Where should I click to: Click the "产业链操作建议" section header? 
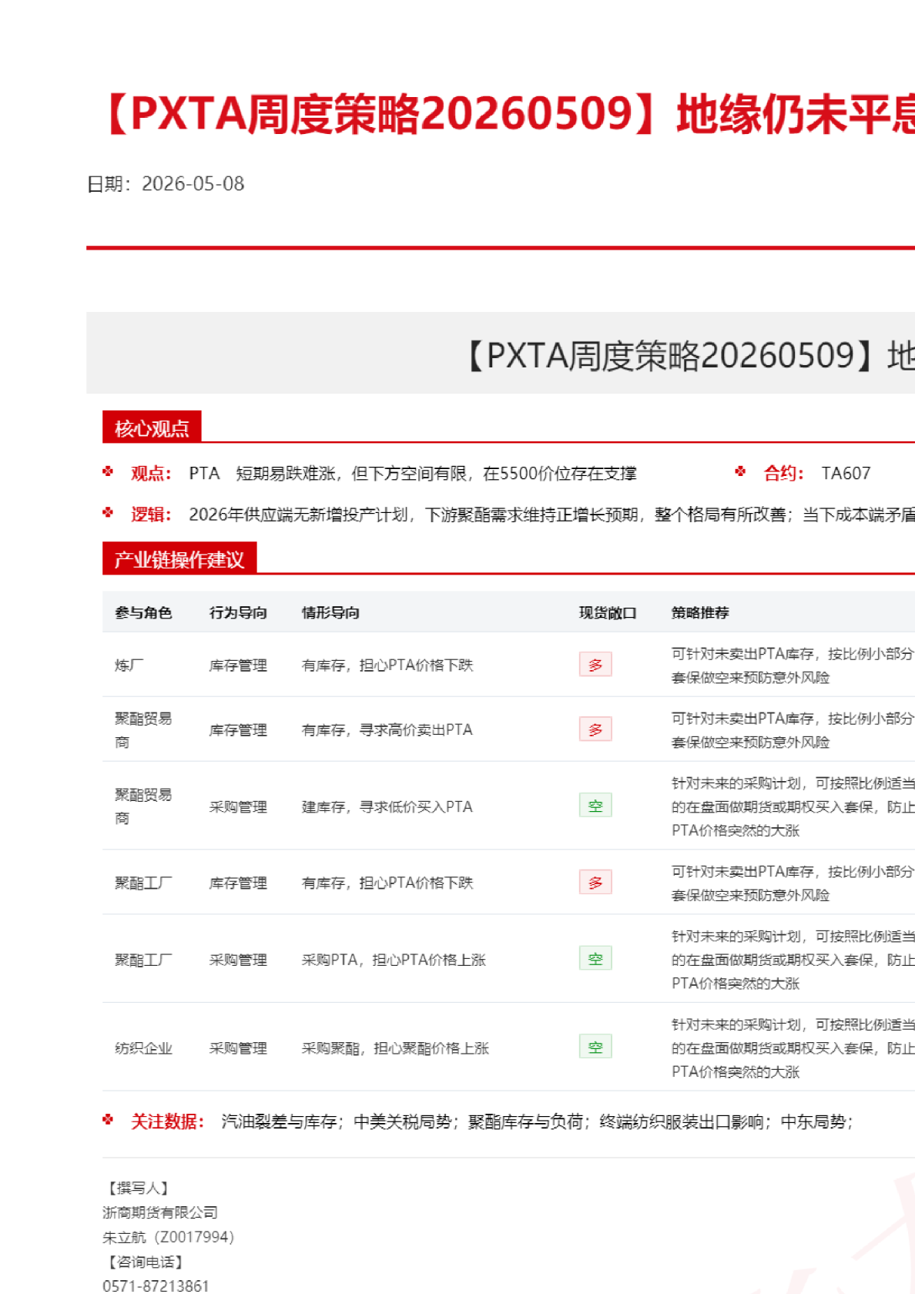(x=179, y=559)
